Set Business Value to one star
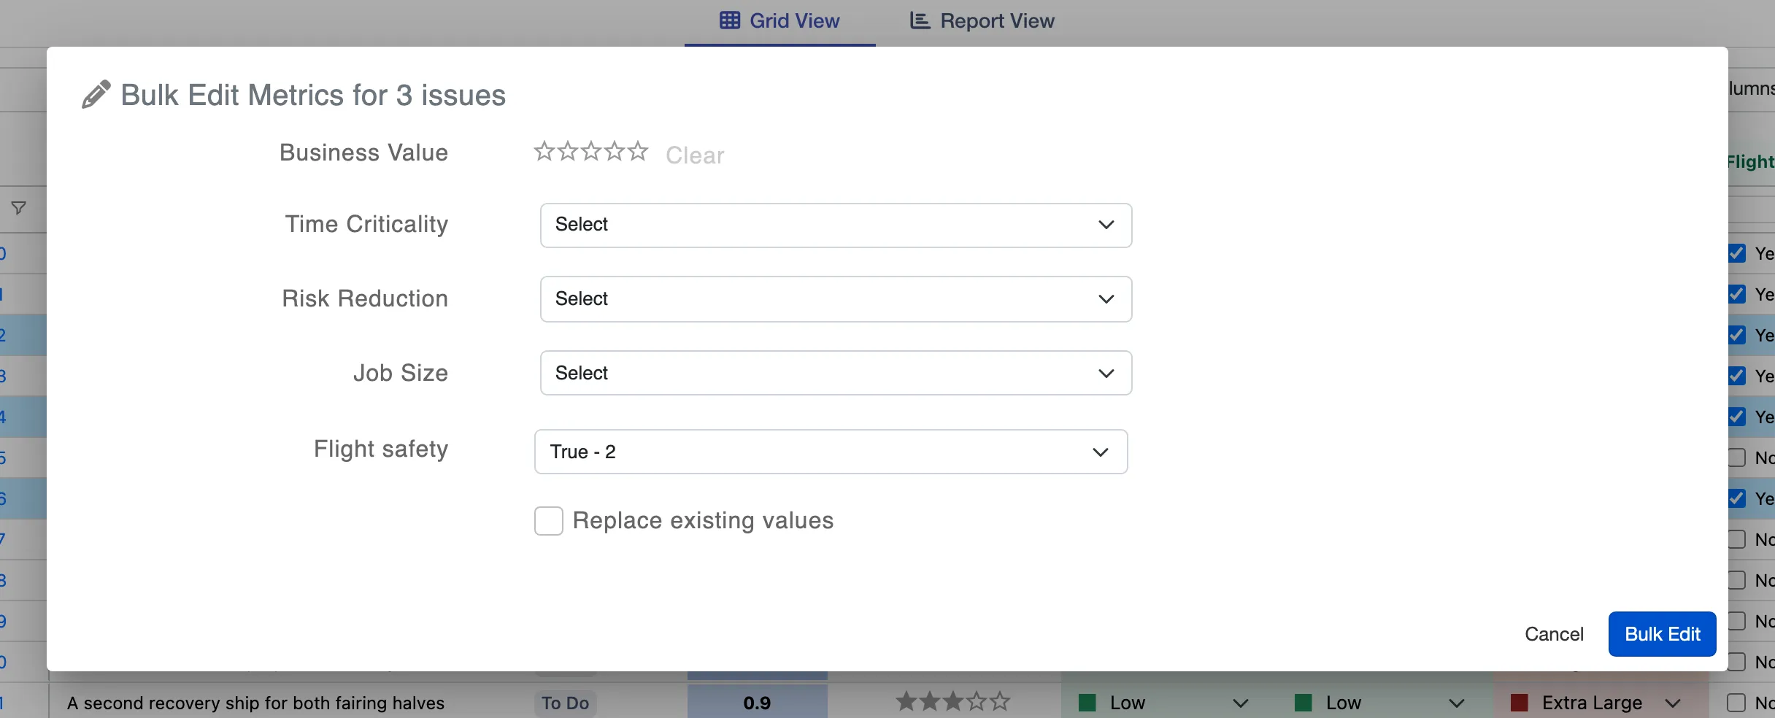The image size is (1775, 718). pos(544,151)
